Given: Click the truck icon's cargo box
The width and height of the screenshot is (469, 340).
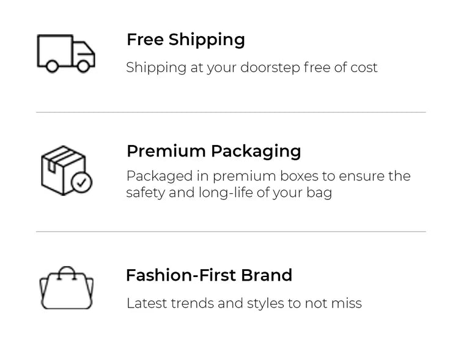Looking at the screenshot, I should point(54,48).
